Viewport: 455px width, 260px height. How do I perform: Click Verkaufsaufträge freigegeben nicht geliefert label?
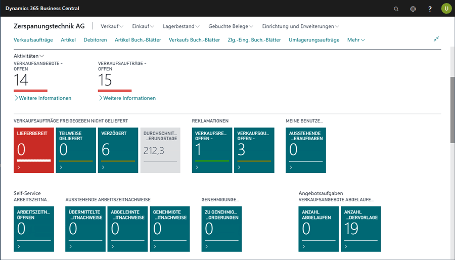(71, 121)
